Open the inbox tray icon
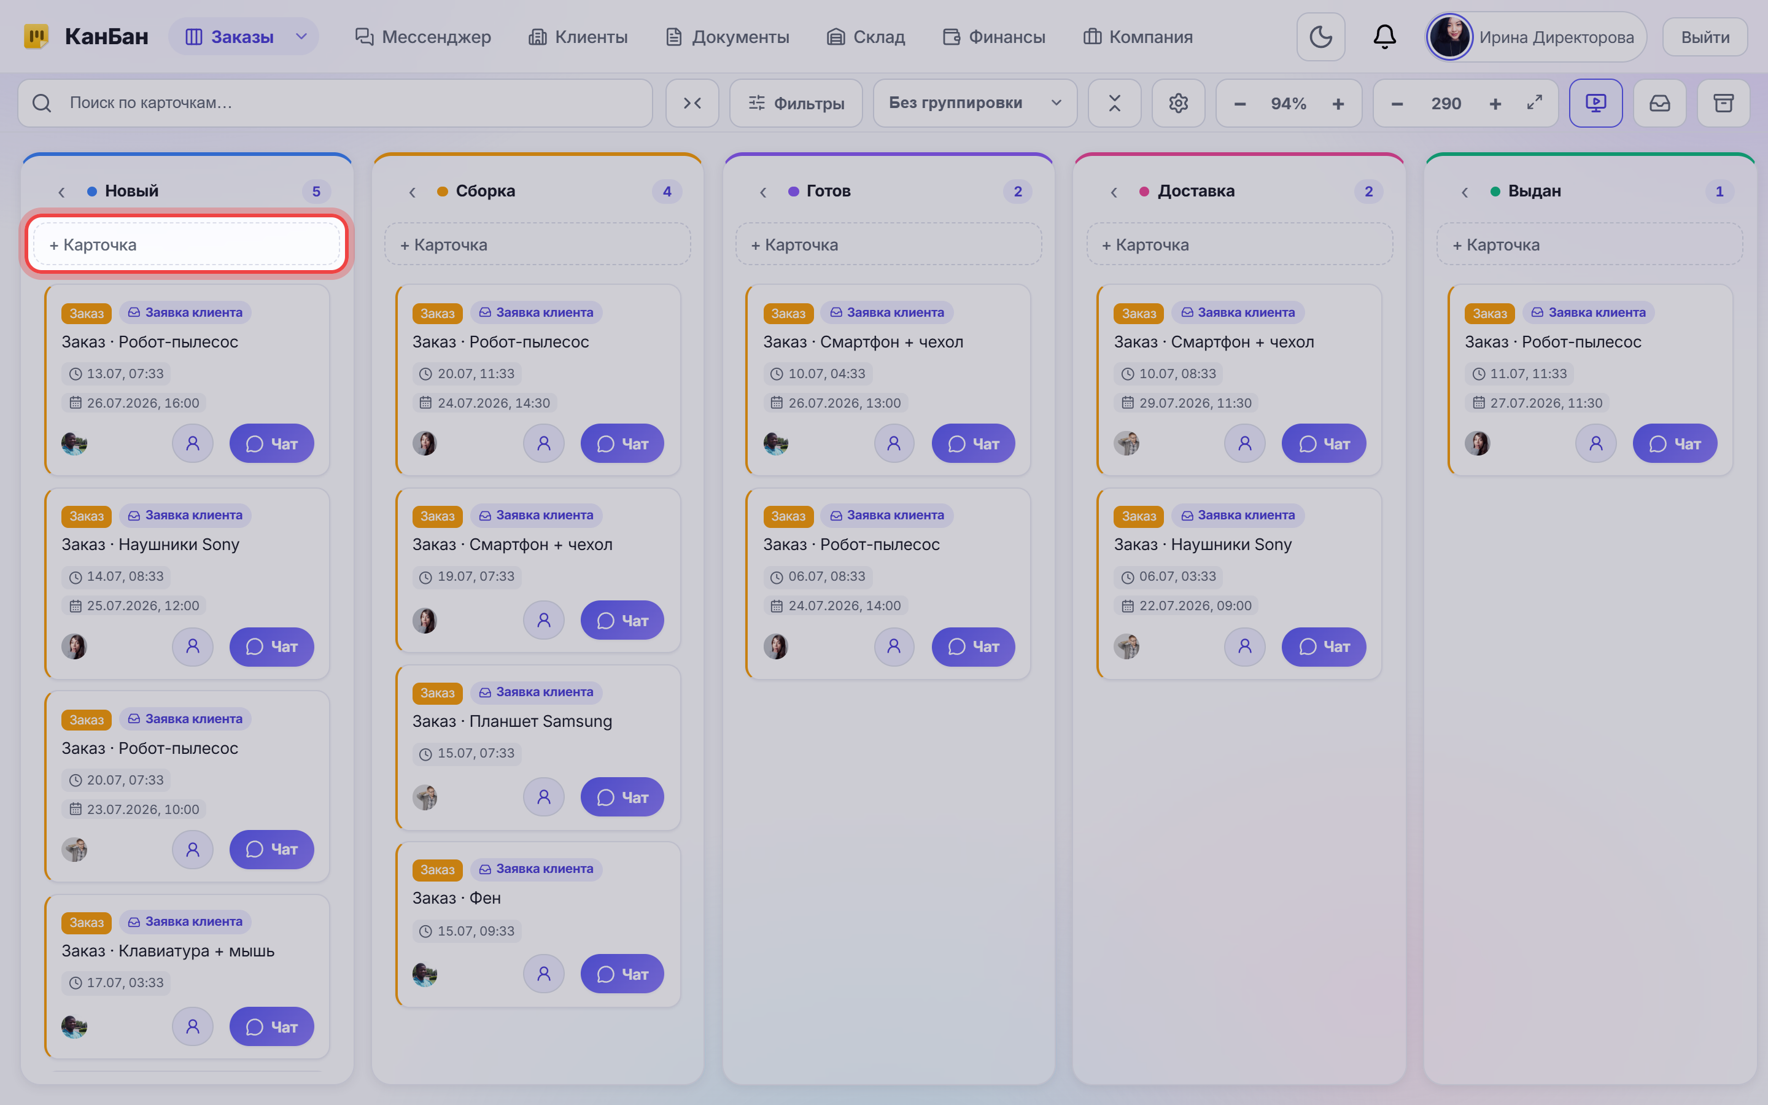The image size is (1768, 1105). pos(1659,103)
